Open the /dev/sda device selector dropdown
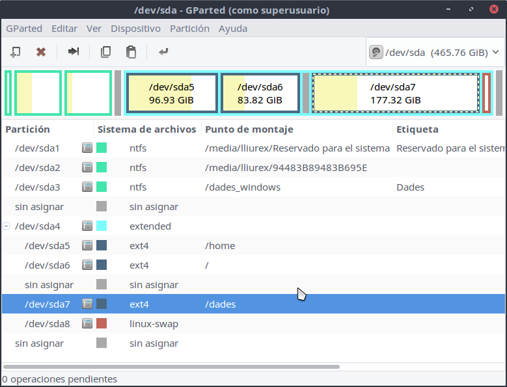The width and height of the screenshot is (507, 387). (434, 52)
